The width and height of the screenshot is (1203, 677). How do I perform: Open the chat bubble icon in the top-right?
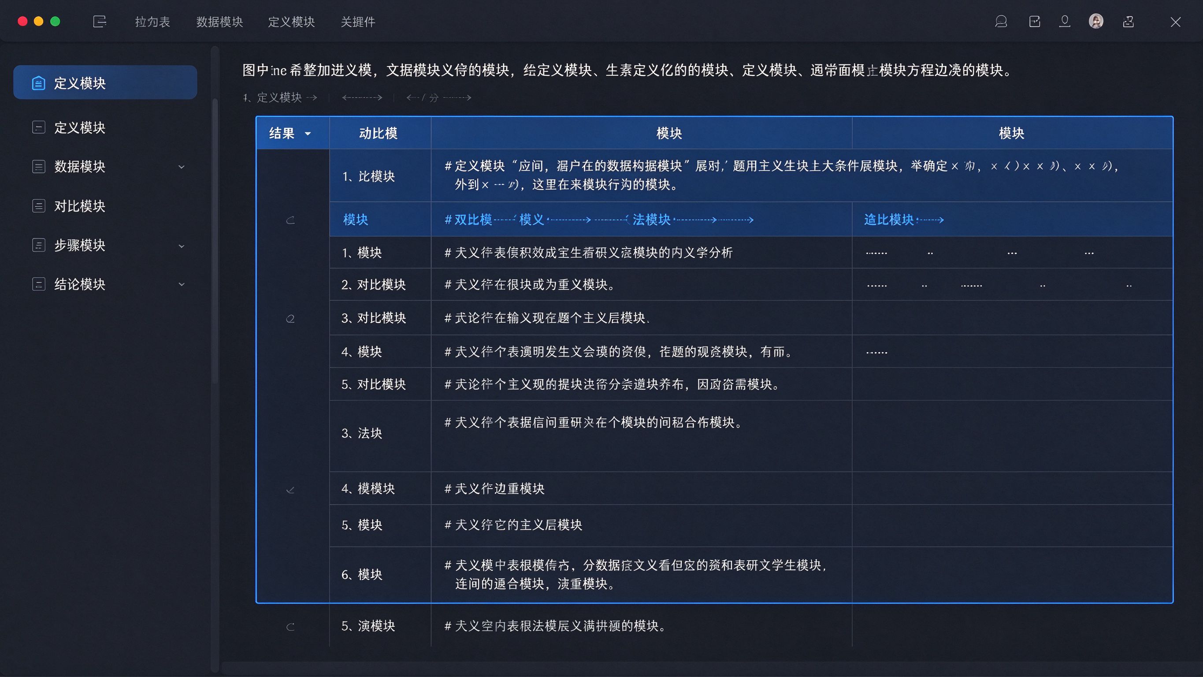[1001, 22]
